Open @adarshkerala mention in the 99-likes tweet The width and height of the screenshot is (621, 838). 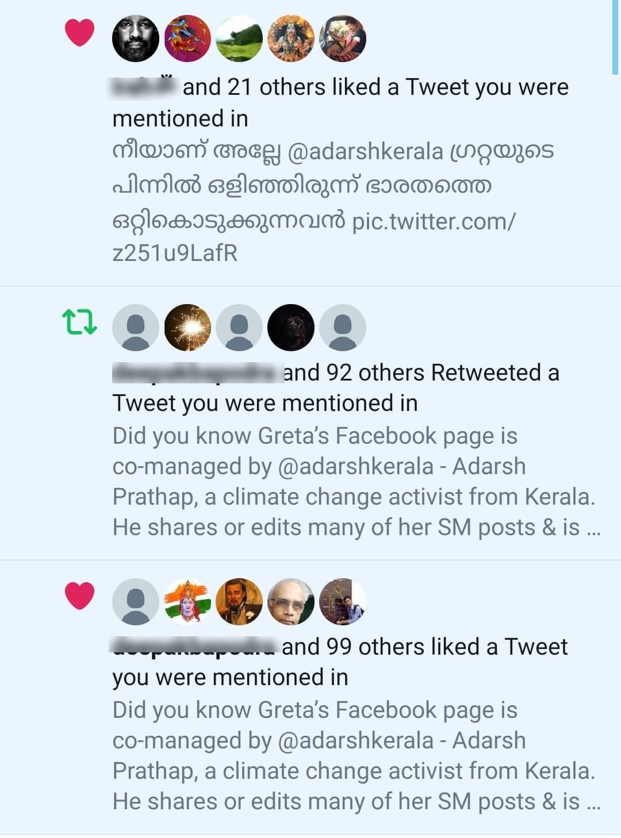click(x=355, y=740)
